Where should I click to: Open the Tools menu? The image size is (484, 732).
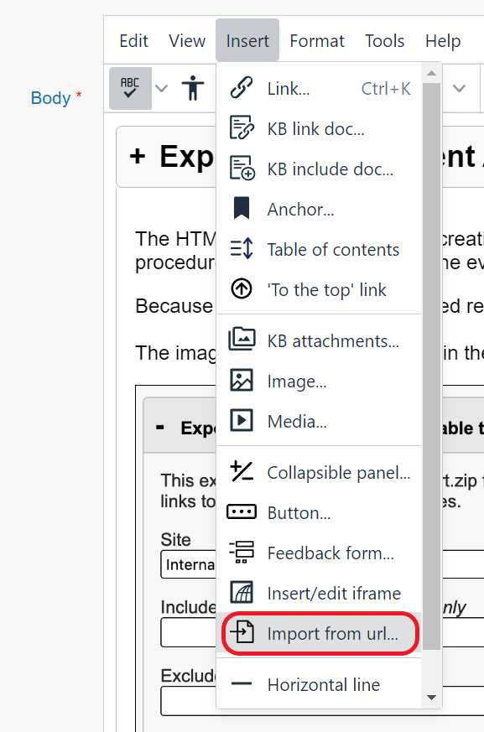[x=384, y=41]
